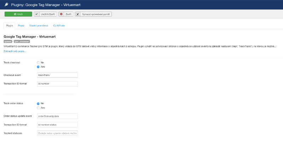The height and width of the screenshot is (145, 283).
Task: Click Zobrazit celý popis link
Action: [15, 51]
